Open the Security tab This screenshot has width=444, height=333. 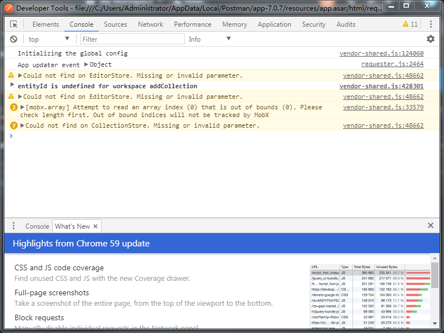[x=314, y=24]
